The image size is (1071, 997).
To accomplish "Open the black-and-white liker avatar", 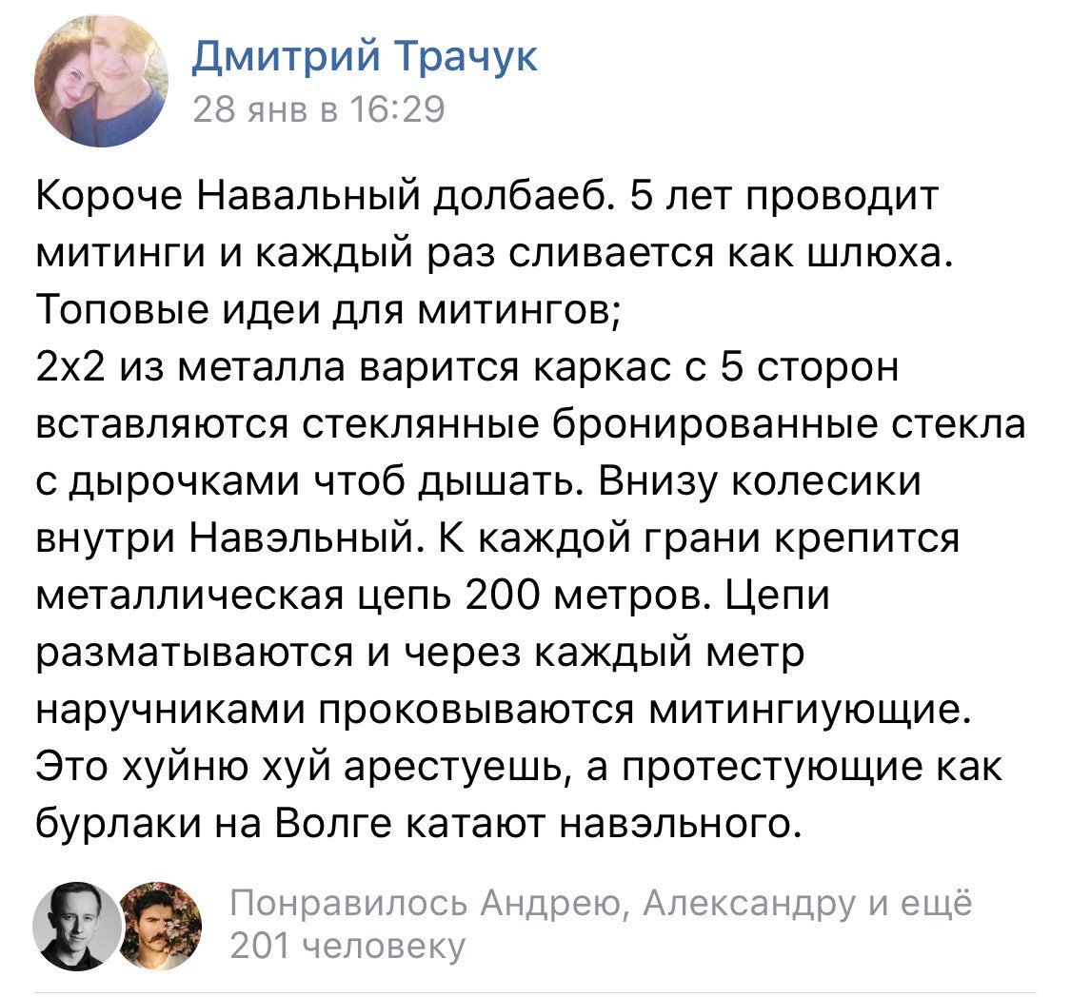I will click(77, 926).
